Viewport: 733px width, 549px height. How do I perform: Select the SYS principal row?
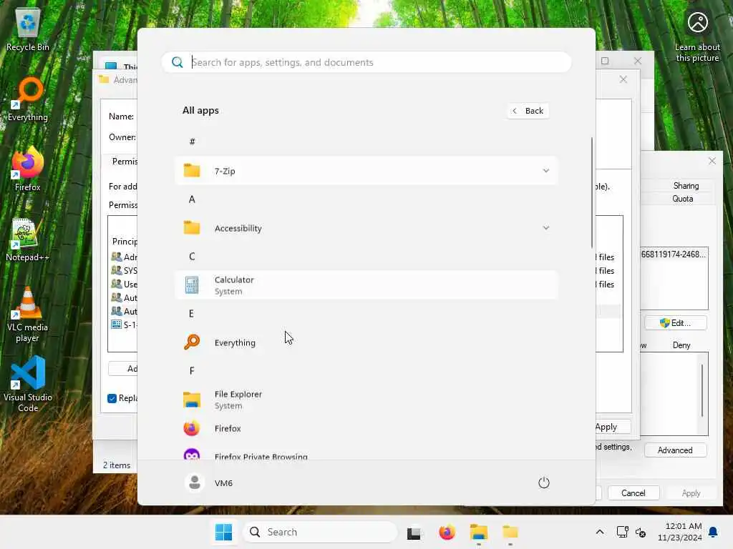(124, 270)
